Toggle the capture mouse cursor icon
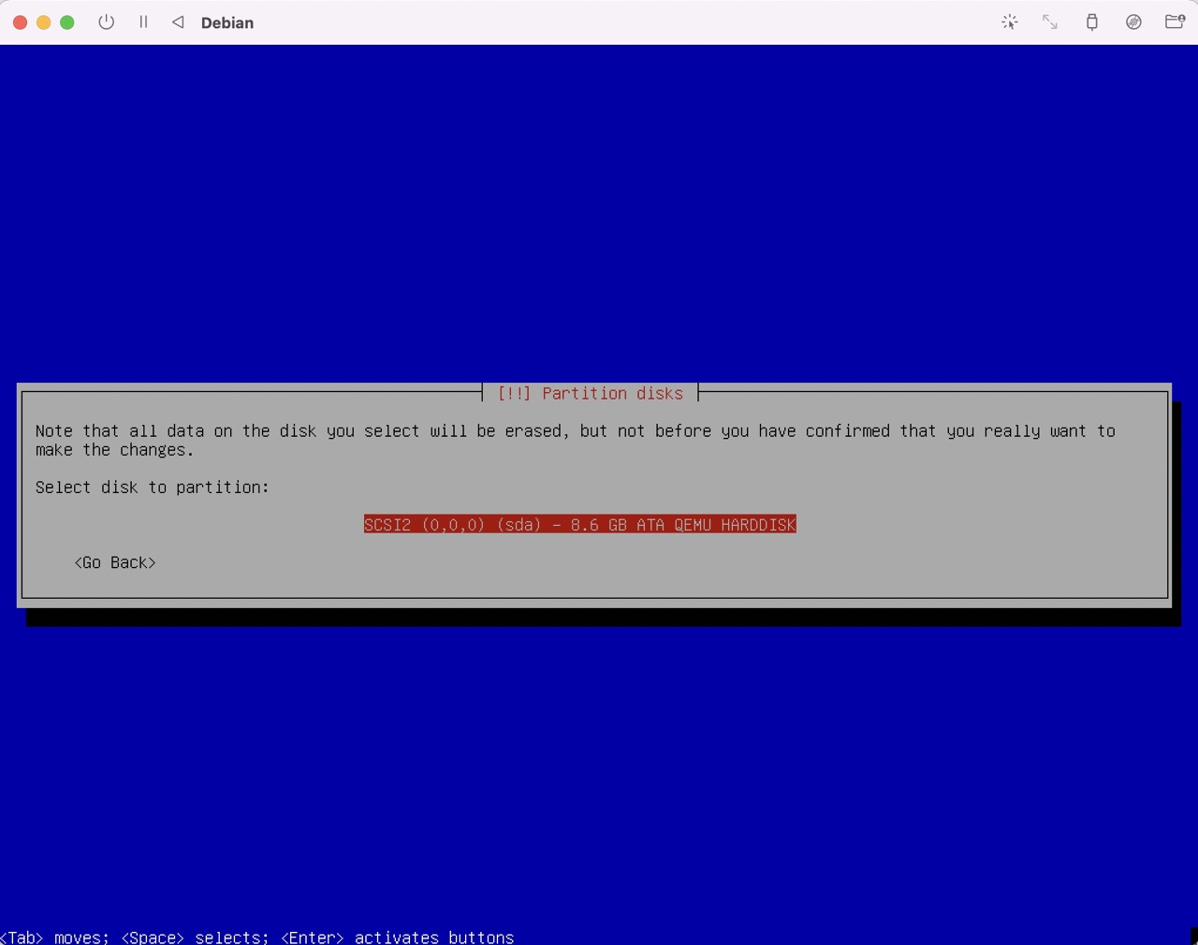The image size is (1198, 945). point(1010,22)
